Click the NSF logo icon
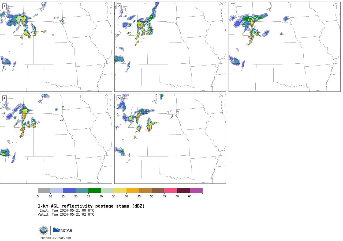Screen dimensions: 343x241 (44, 230)
